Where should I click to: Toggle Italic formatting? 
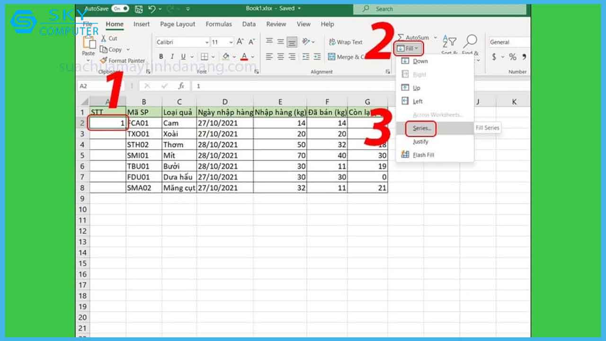click(x=172, y=57)
